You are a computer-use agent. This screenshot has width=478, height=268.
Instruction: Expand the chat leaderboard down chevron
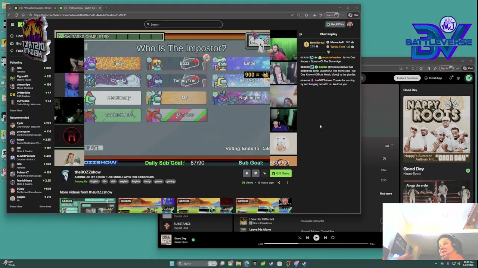pos(329,52)
